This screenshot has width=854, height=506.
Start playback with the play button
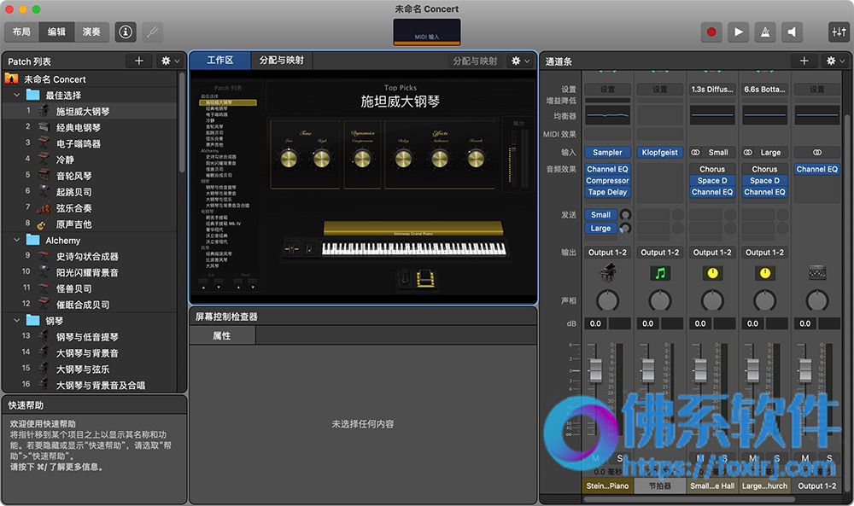(x=738, y=32)
